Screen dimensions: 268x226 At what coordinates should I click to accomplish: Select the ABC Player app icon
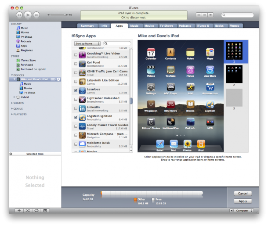(x=170, y=87)
